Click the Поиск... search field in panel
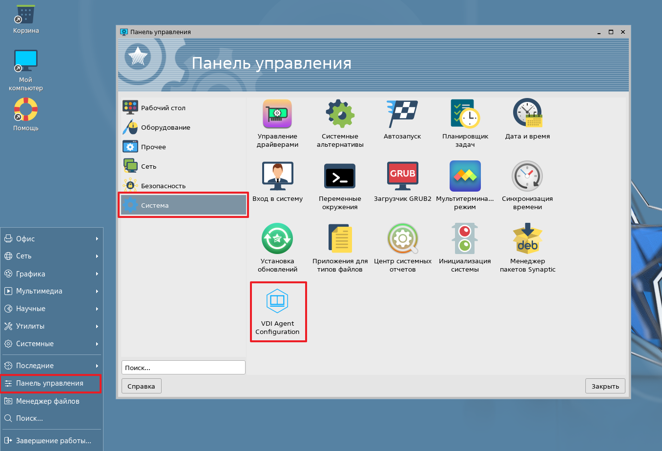Screen dimensions: 662x451 point(183,368)
